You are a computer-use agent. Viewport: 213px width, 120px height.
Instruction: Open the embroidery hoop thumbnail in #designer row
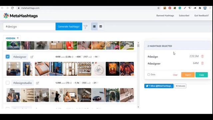(99, 69)
